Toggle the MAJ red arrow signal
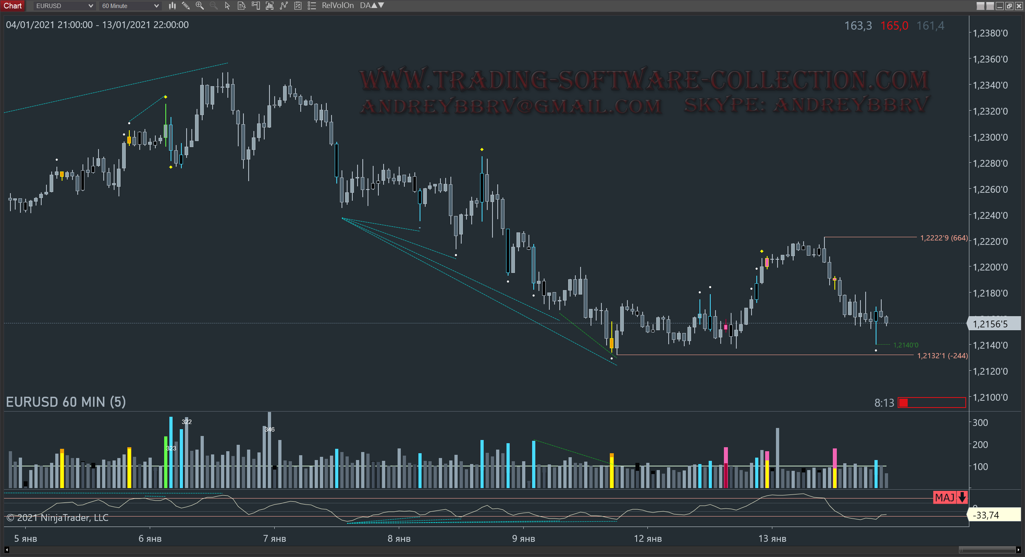Image resolution: width=1025 pixels, height=557 pixels. pyautogui.click(x=950, y=497)
